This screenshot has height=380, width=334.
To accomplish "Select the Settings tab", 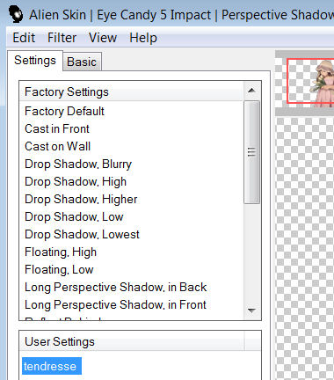I will 35,61.
